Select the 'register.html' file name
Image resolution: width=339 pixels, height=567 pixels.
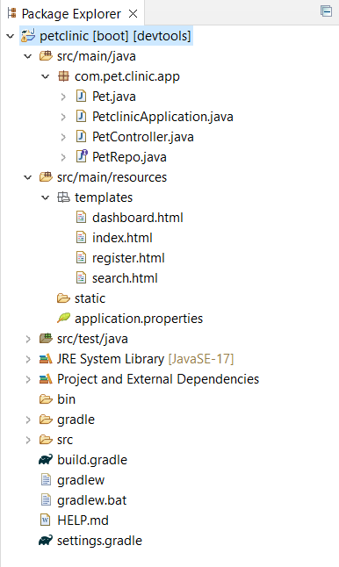click(x=128, y=258)
